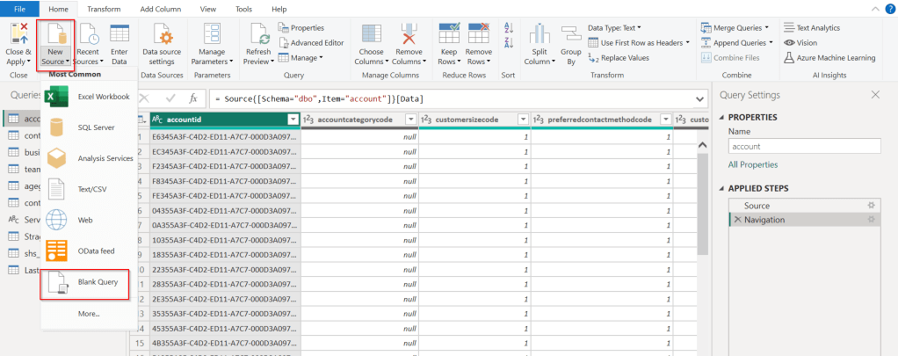The image size is (898, 356).
Task: Choose SQL Server from source list
Action: [x=95, y=127]
